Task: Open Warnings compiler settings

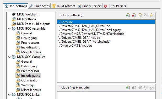Action: coord(28,85)
